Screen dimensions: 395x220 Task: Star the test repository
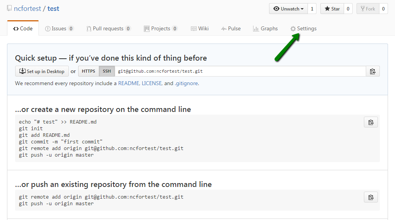click(x=332, y=9)
